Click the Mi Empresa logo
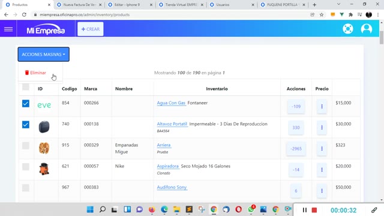Viewport: 384px width, 216px height. point(46,29)
